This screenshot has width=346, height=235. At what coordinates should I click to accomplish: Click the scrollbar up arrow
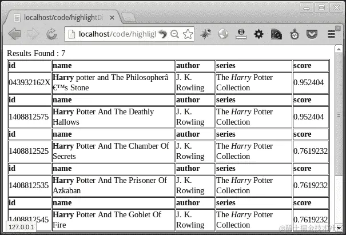pos(339,49)
